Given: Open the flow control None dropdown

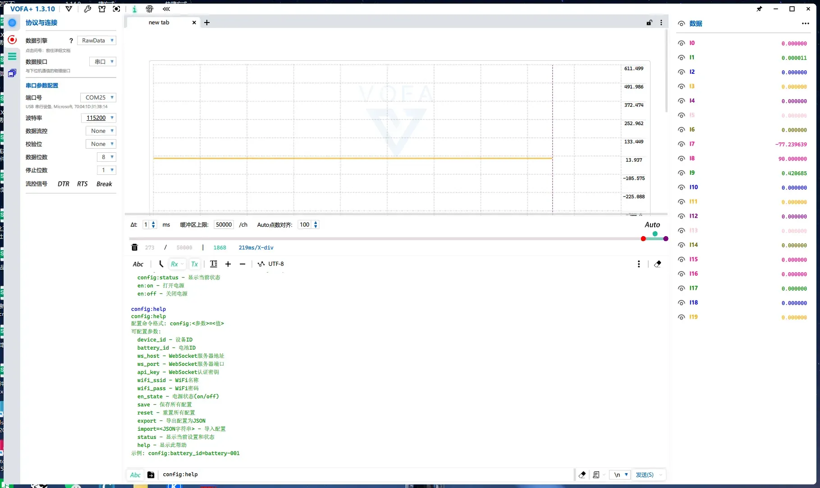Looking at the screenshot, I should tap(101, 131).
